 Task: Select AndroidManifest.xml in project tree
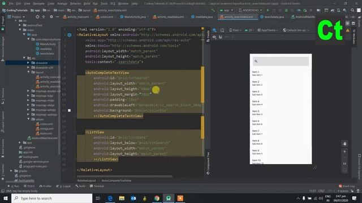[x=44, y=138]
